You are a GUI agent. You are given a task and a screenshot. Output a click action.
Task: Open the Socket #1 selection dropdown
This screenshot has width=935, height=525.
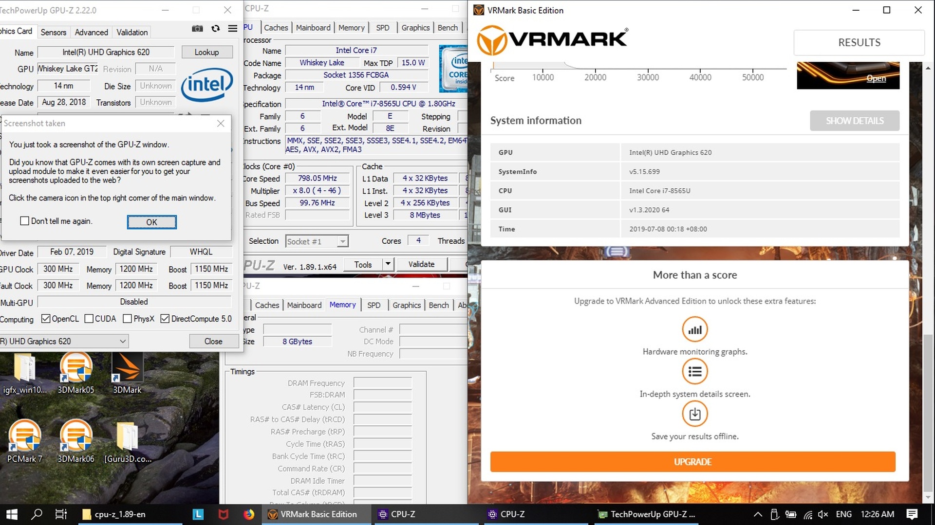pyautogui.click(x=317, y=241)
